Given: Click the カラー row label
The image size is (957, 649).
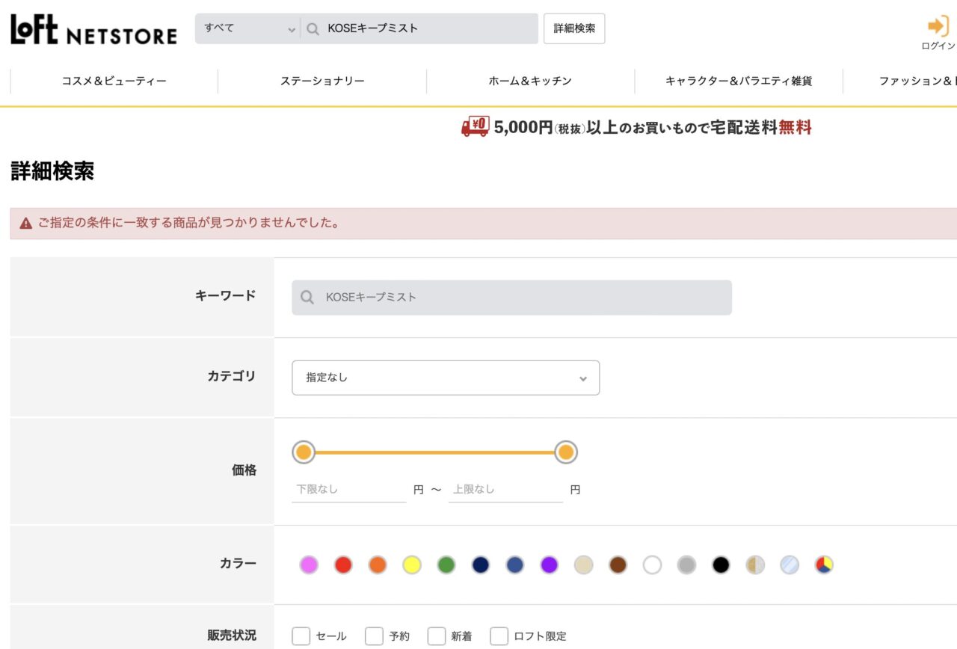Looking at the screenshot, I should 238,563.
